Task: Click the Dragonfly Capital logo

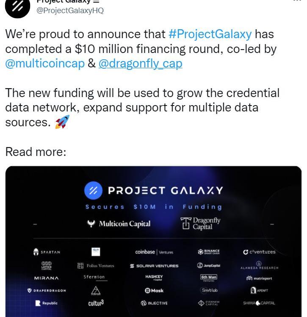Action: point(200,223)
